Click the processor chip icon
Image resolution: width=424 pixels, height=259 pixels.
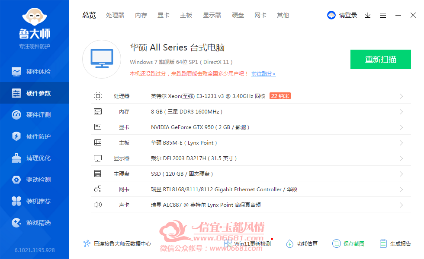pyautogui.click(x=98, y=96)
